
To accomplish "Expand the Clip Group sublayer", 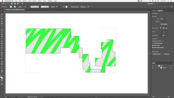I will pos(159,68).
